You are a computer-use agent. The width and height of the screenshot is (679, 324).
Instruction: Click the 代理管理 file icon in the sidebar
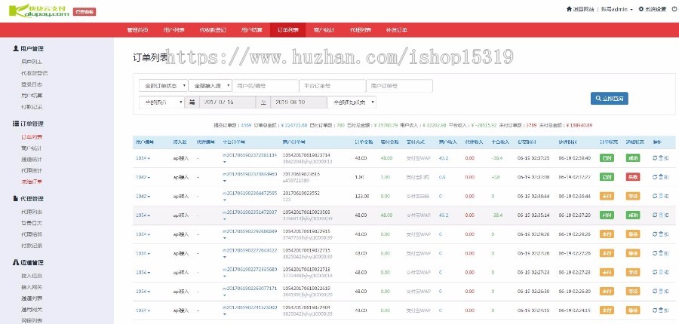point(16,198)
